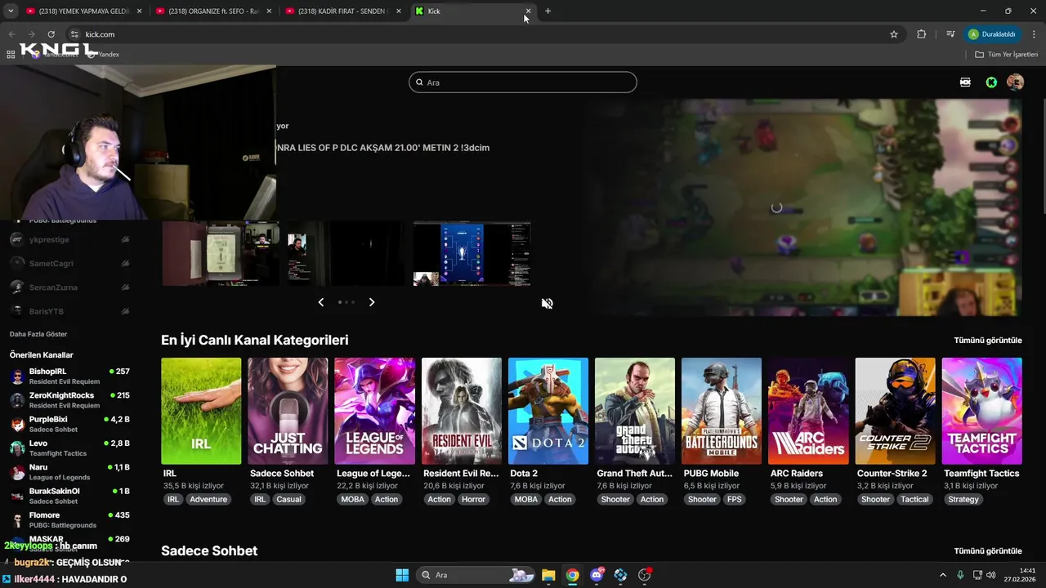1046x588 pixels.
Task: Bookmark this page with star icon
Action: [894, 34]
